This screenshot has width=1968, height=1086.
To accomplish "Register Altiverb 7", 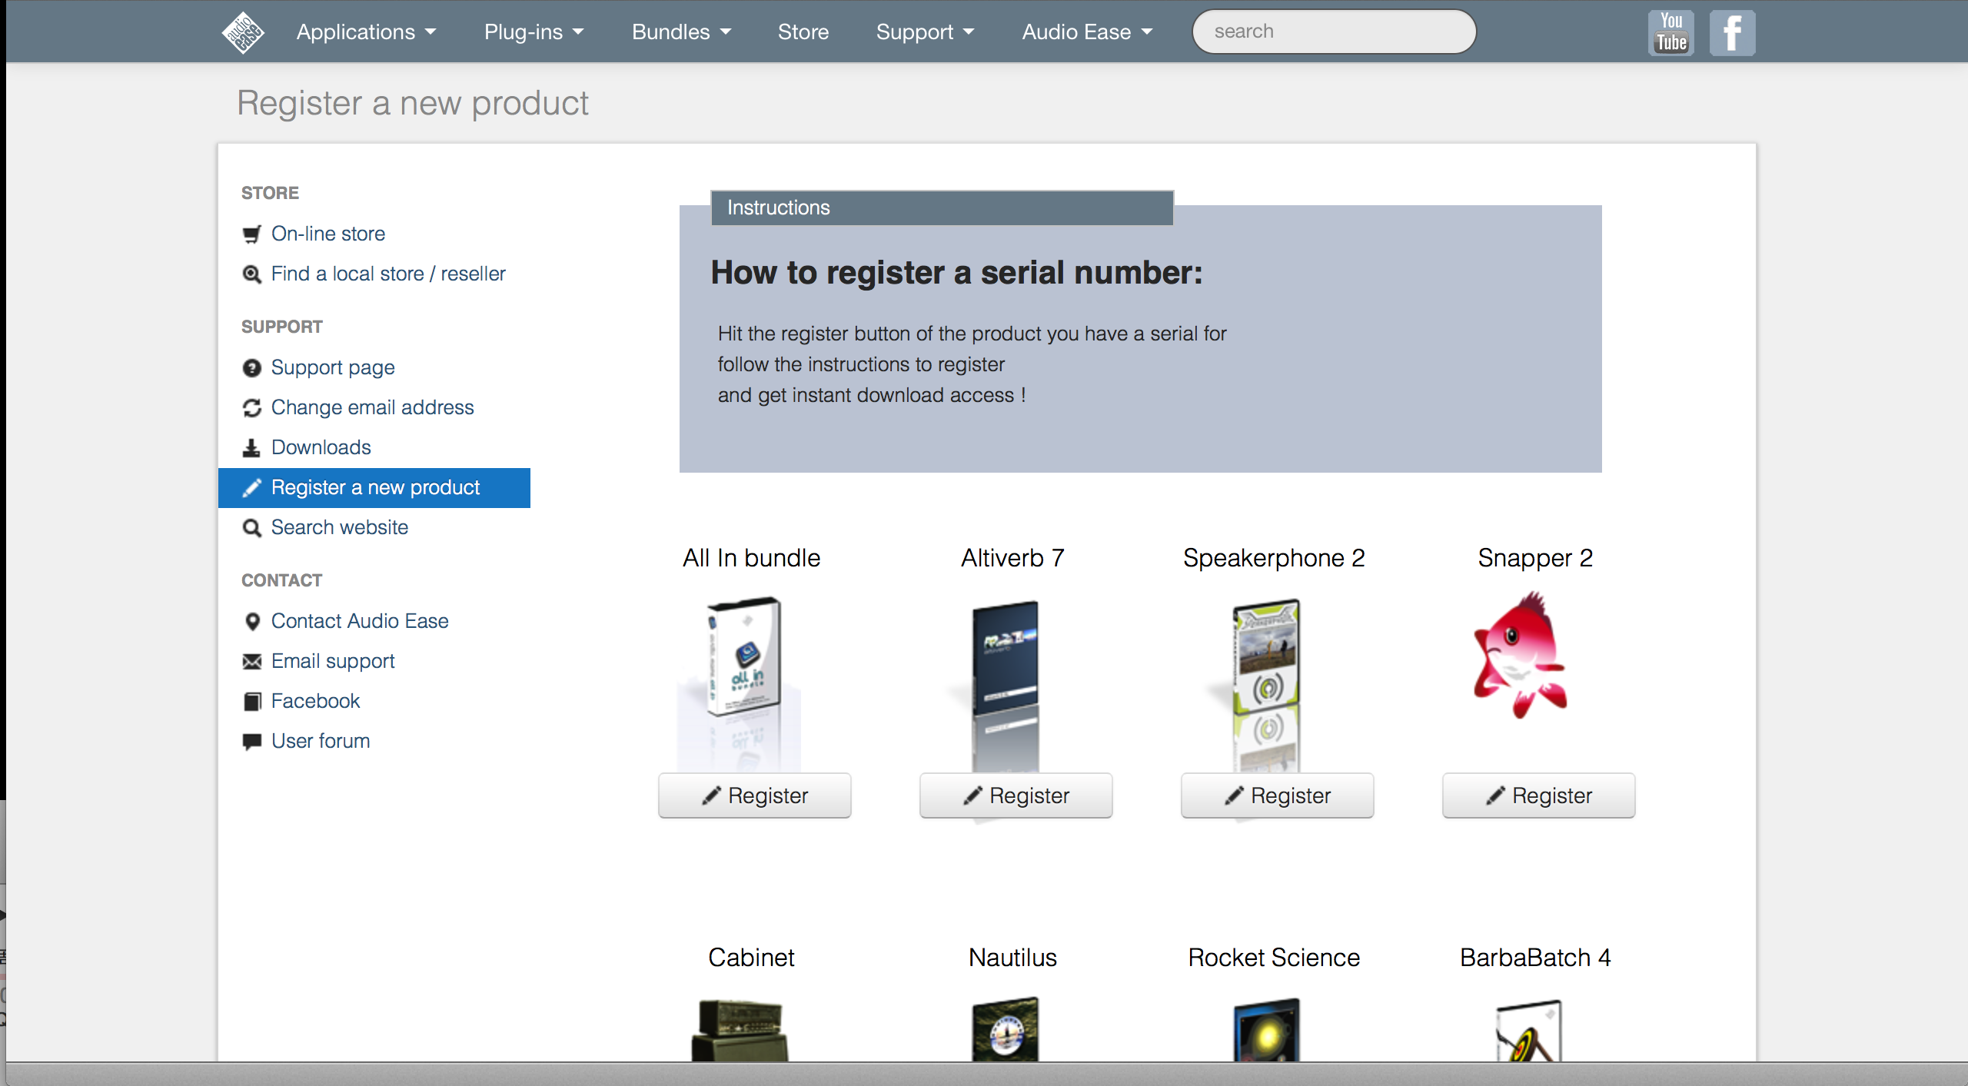I will click(1016, 795).
